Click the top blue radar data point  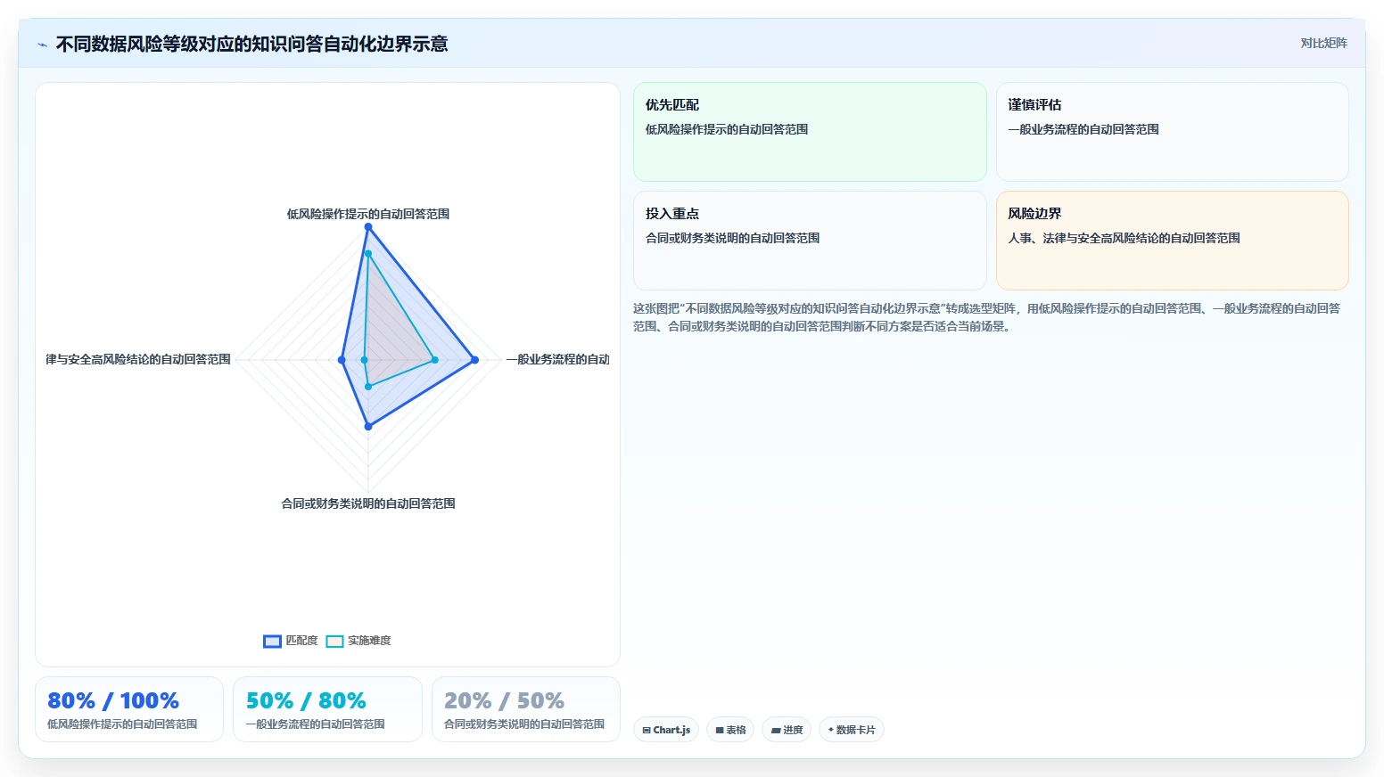(368, 227)
